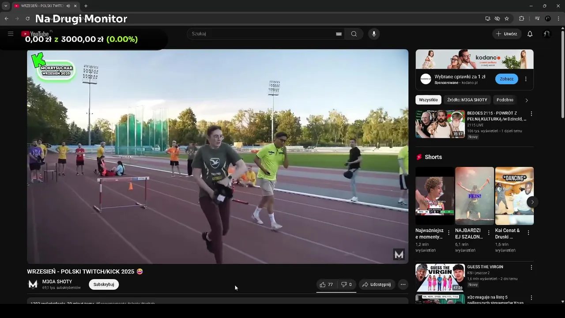The width and height of the screenshot is (565, 318).
Task: Click the kodano.pl sponsor avatar
Action: pyautogui.click(x=426, y=79)
